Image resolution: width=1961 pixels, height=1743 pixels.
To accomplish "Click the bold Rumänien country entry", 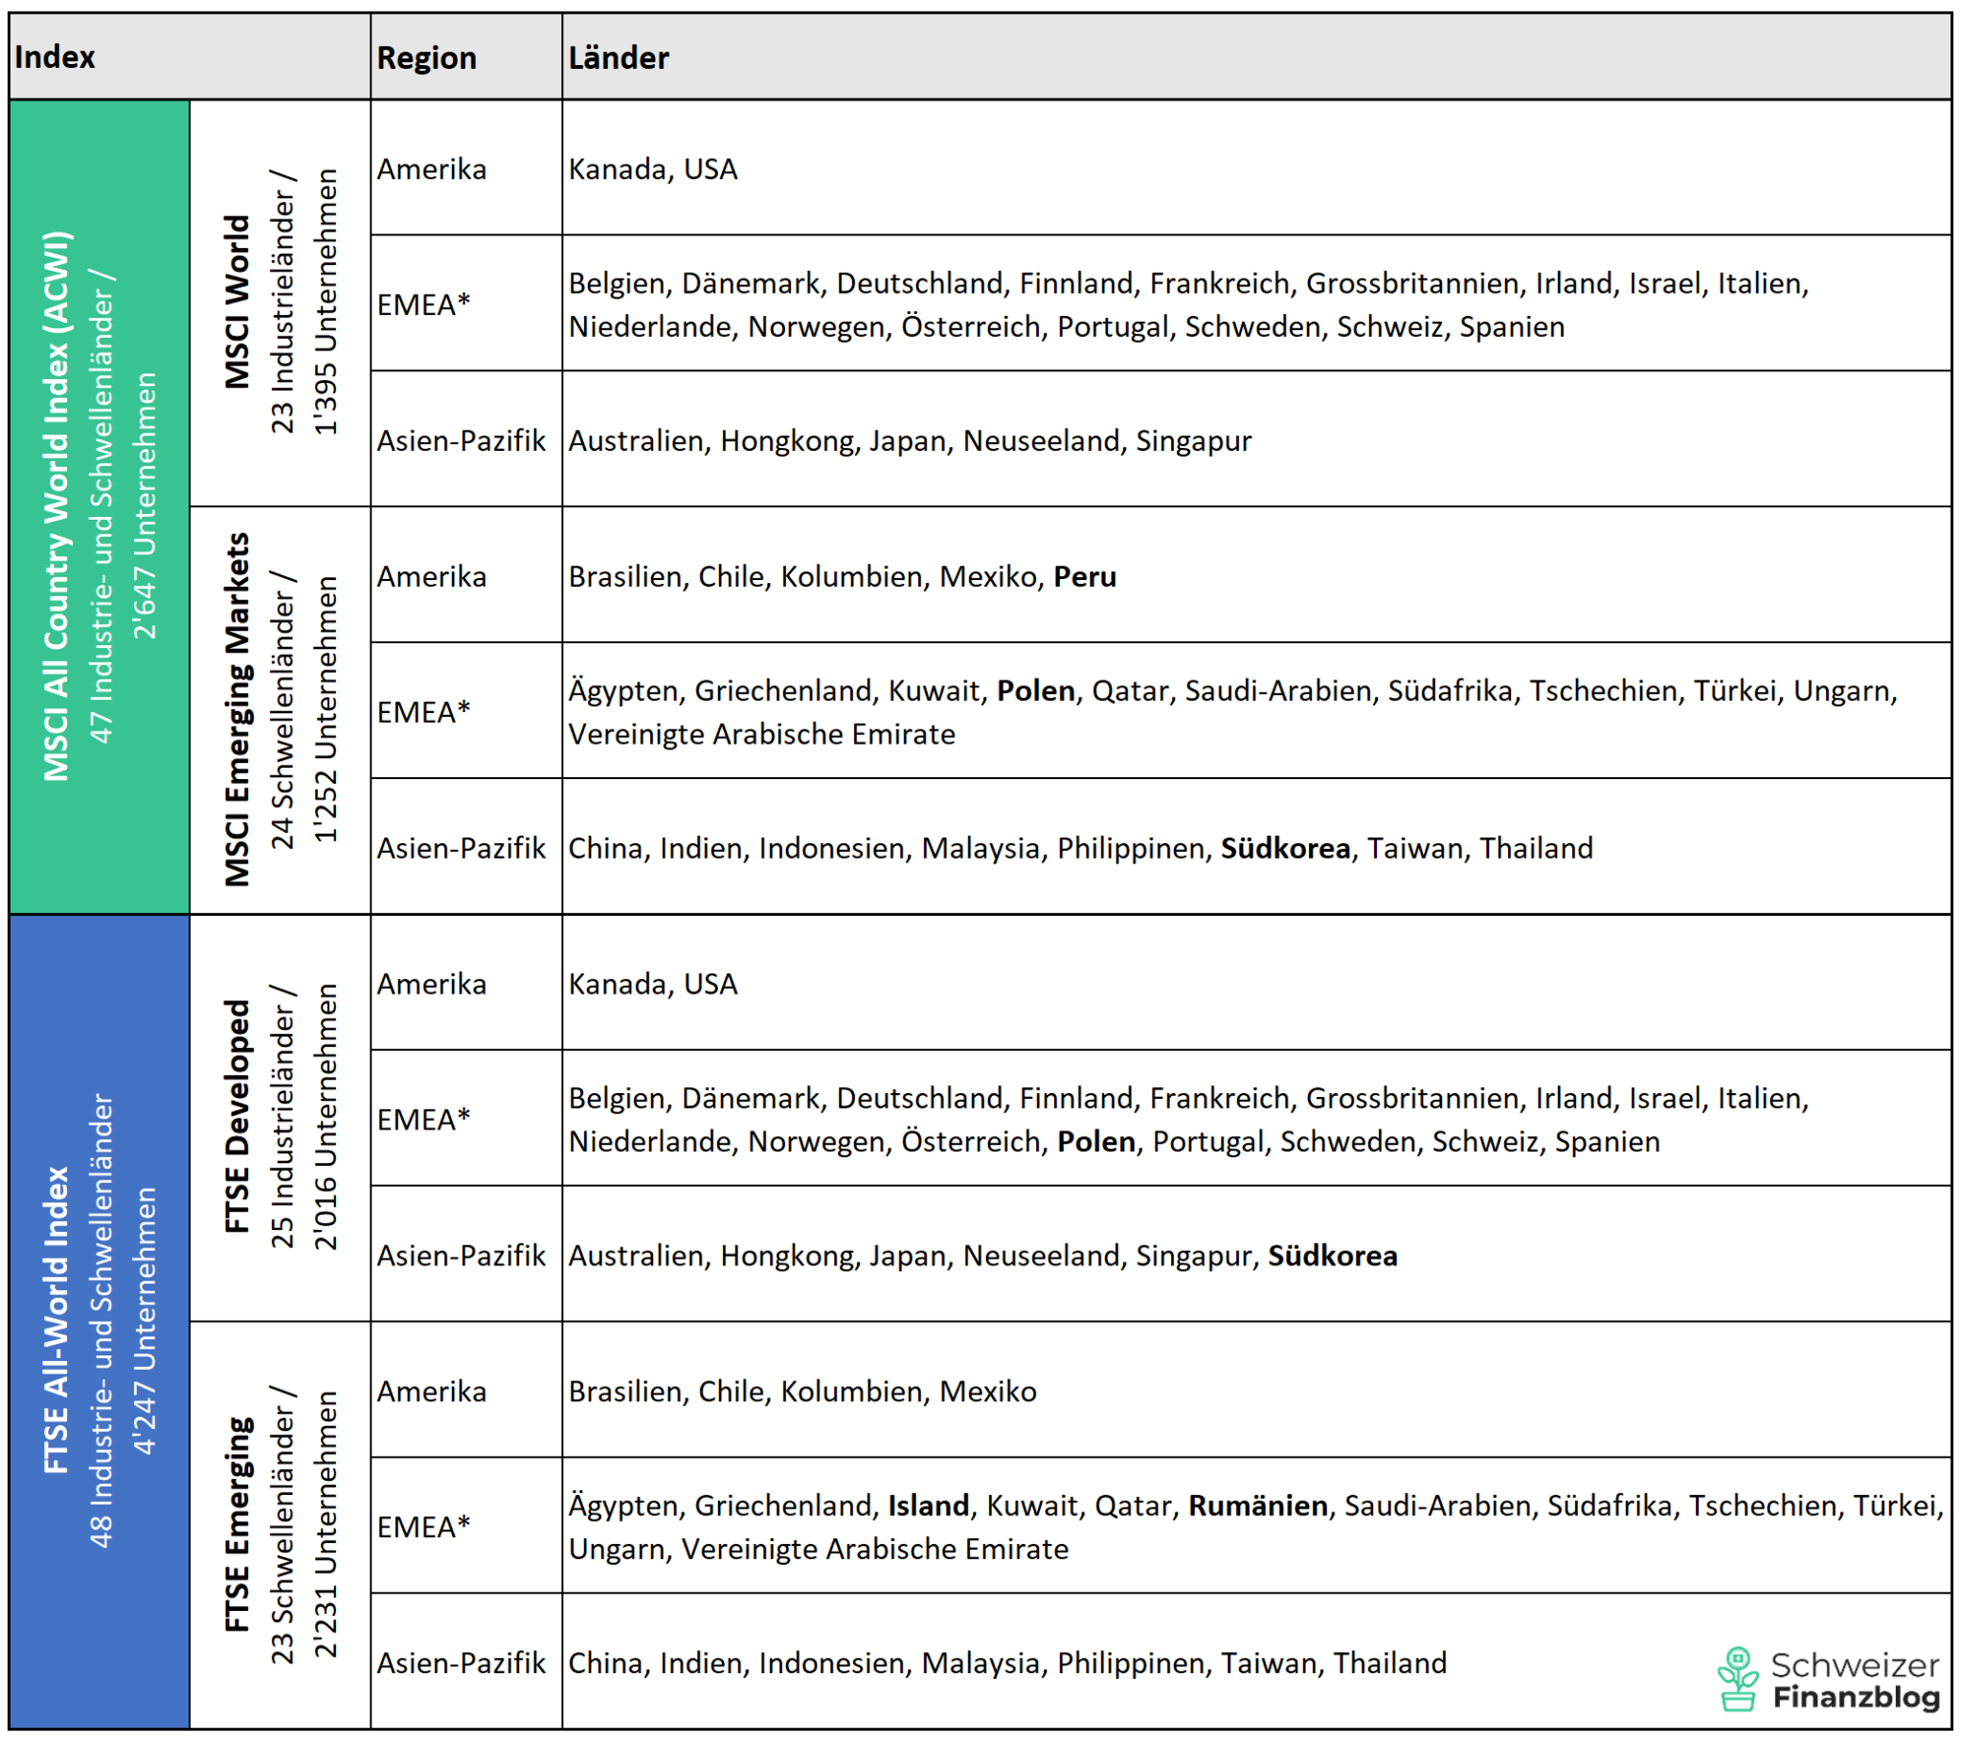I will 1258,1505.
